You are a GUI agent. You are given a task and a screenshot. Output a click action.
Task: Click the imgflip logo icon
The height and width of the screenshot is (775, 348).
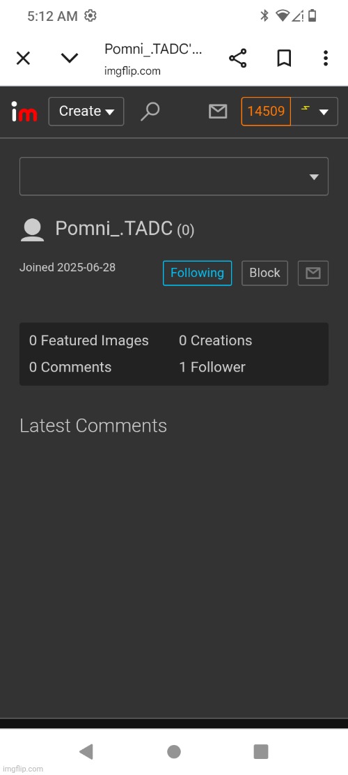(24, 111)
